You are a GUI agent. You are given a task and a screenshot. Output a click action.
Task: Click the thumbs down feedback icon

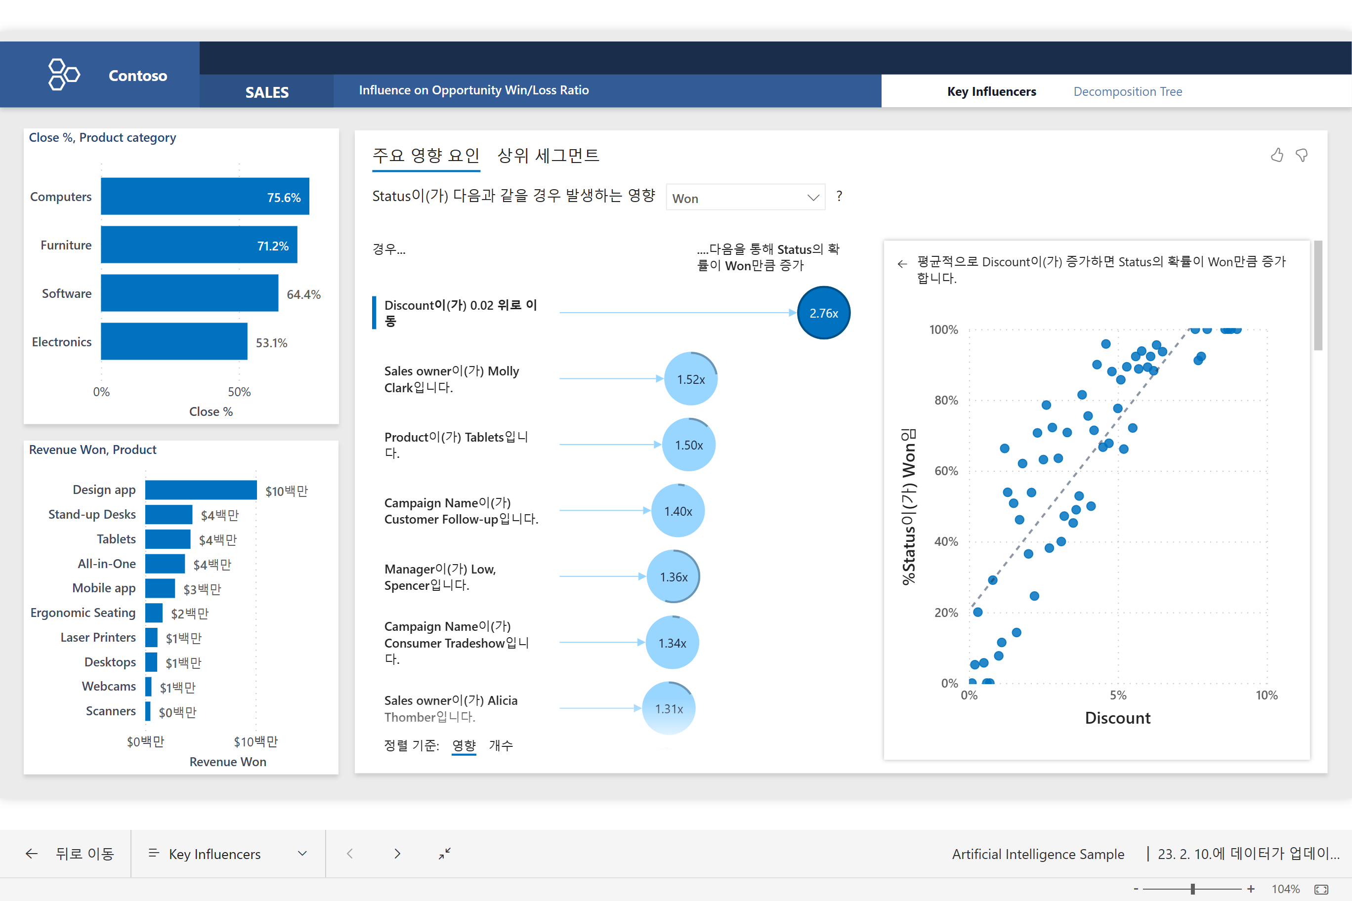click(1302, 155)
